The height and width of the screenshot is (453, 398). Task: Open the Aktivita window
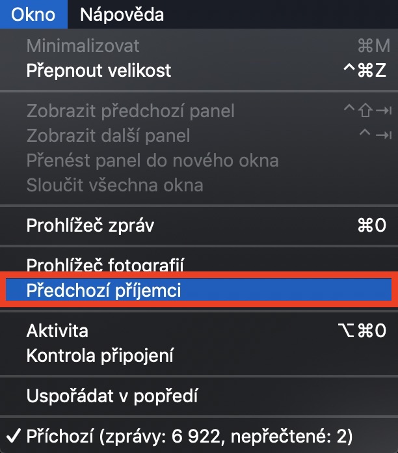tap(57, 331)
